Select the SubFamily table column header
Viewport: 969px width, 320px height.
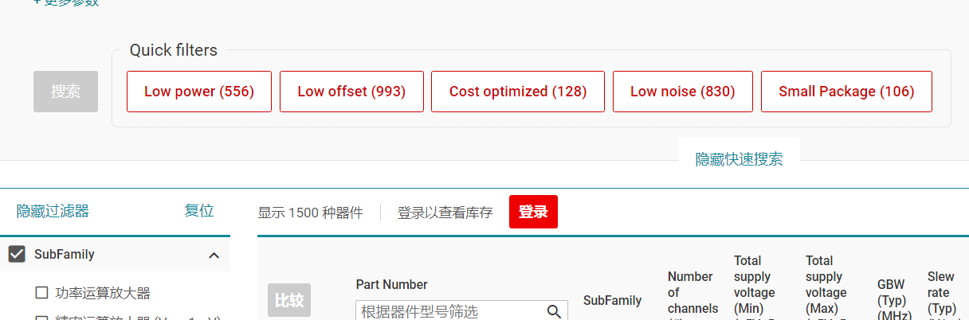click(612, 300)
